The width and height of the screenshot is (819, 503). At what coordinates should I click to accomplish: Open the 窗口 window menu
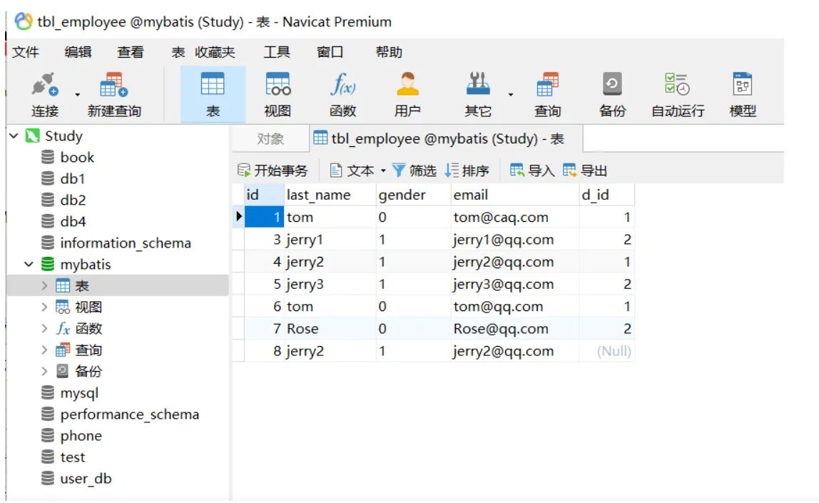click(x=330, y=52)
